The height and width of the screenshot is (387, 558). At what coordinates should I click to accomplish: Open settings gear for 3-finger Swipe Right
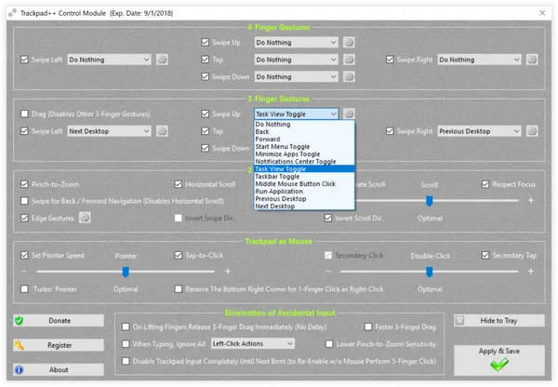pos(532,131)
